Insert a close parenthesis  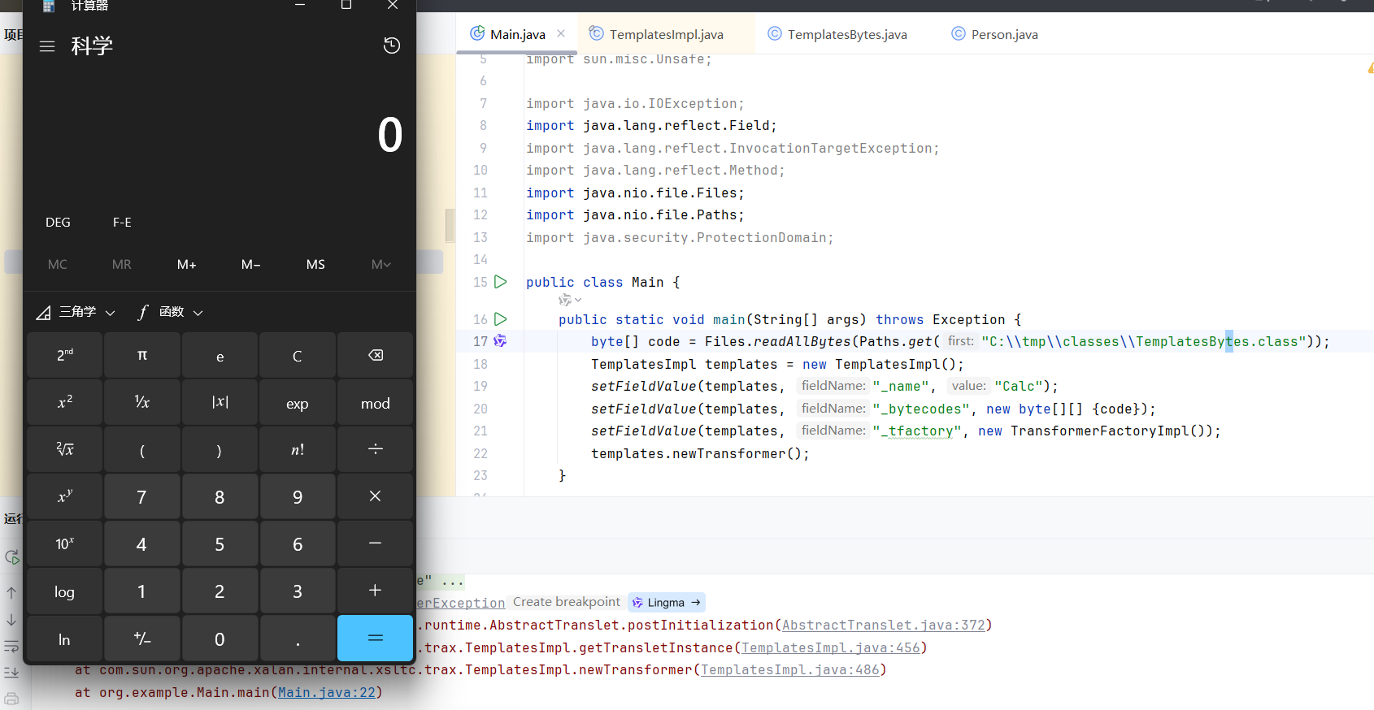click(220, 449)
